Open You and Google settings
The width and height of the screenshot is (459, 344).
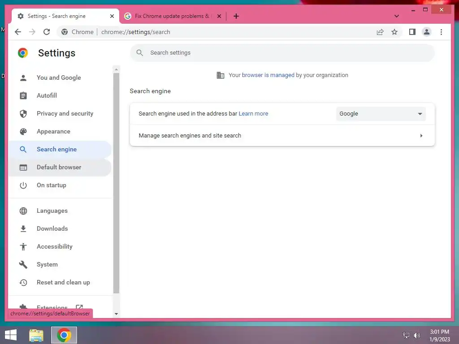[60, 77]
